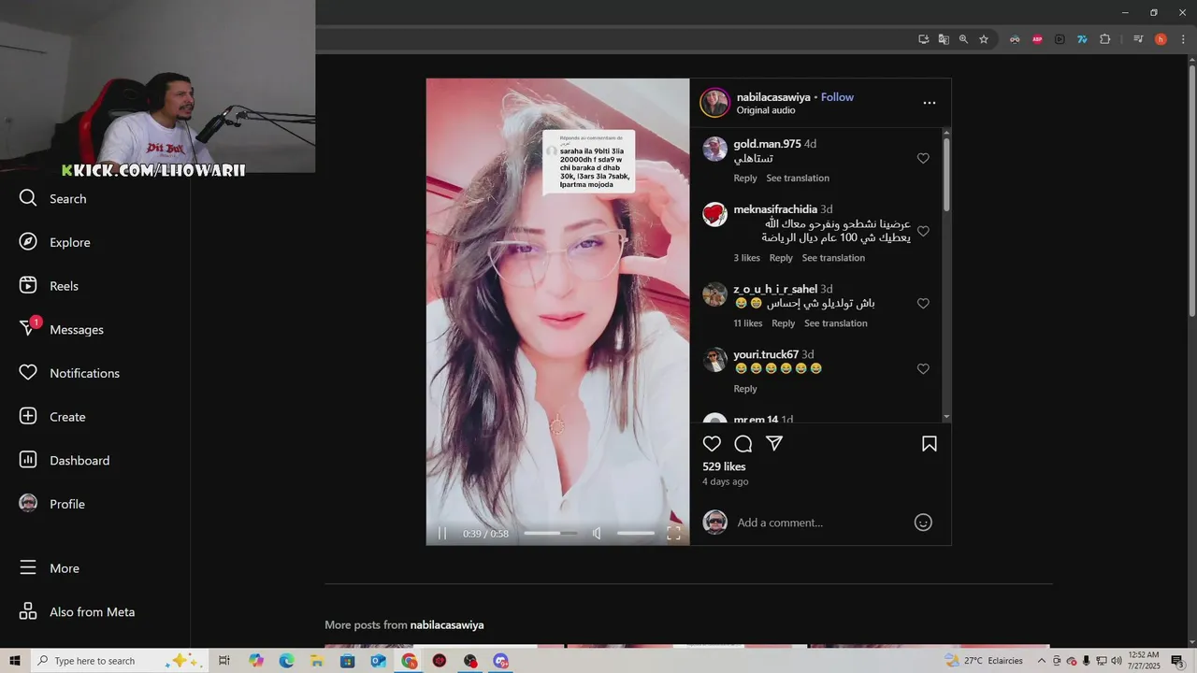Open Profile from the sidebar
The height and width of the screenshot is (673, 1197).
coord(51,504)
